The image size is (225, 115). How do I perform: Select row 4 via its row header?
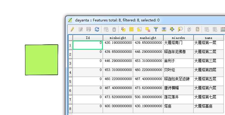[70, 72]
